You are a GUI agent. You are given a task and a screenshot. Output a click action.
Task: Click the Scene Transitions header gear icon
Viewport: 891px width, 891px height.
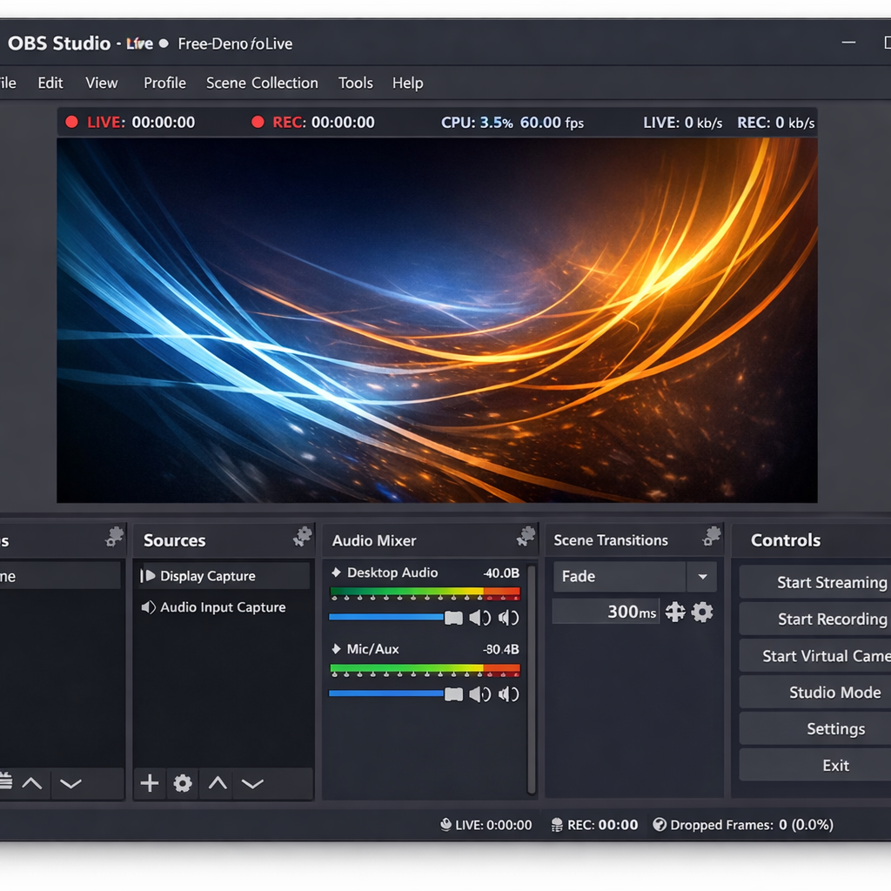click(712, 537)
